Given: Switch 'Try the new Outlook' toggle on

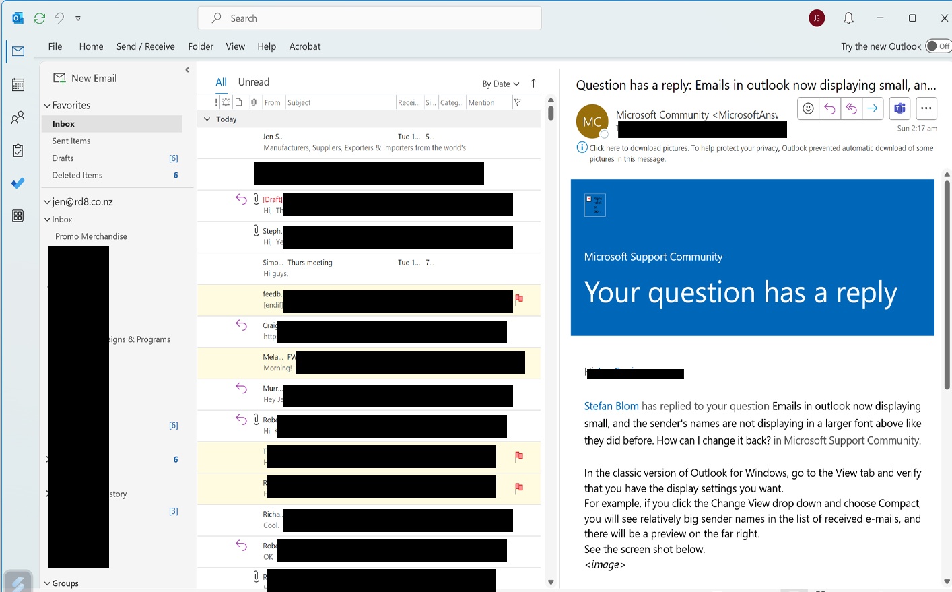Looking at the screenshot, I should point(938,46).
